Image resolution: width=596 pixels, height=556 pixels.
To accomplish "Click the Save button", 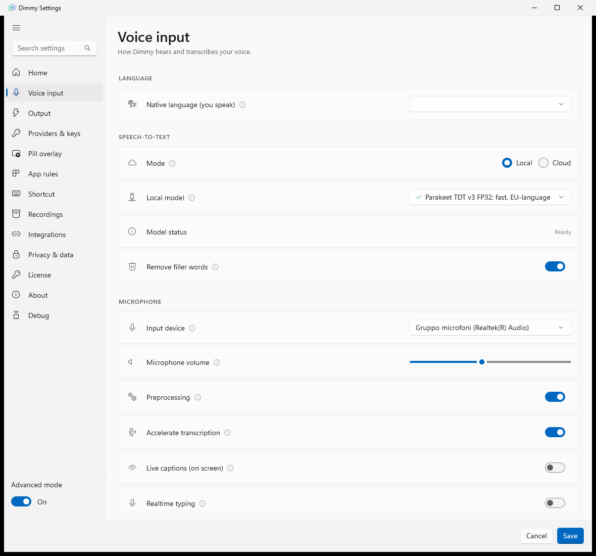I will [570, 536].
